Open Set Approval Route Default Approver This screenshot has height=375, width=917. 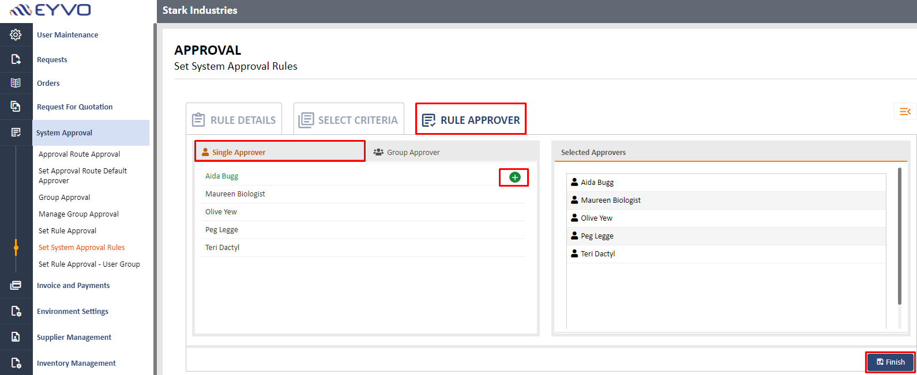(x=83, y=176)
